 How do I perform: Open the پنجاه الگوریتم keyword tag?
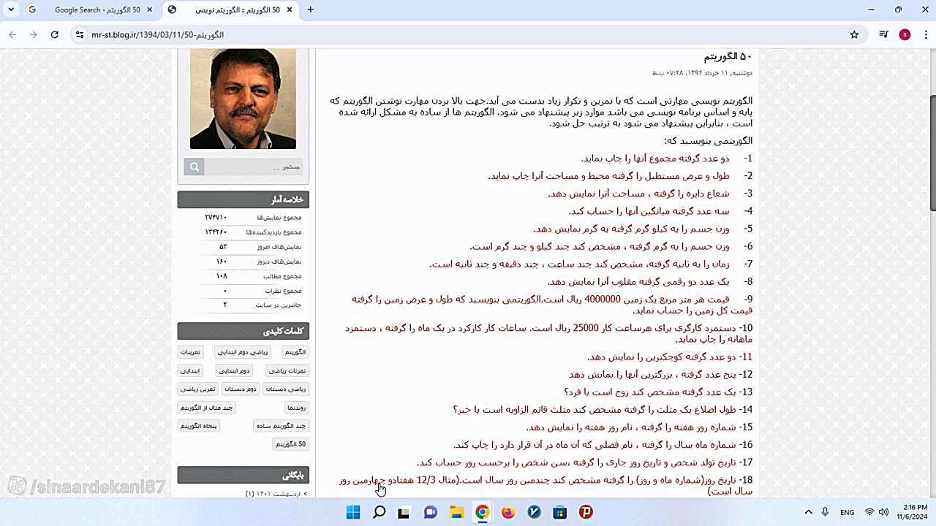[x=199, y=426]
